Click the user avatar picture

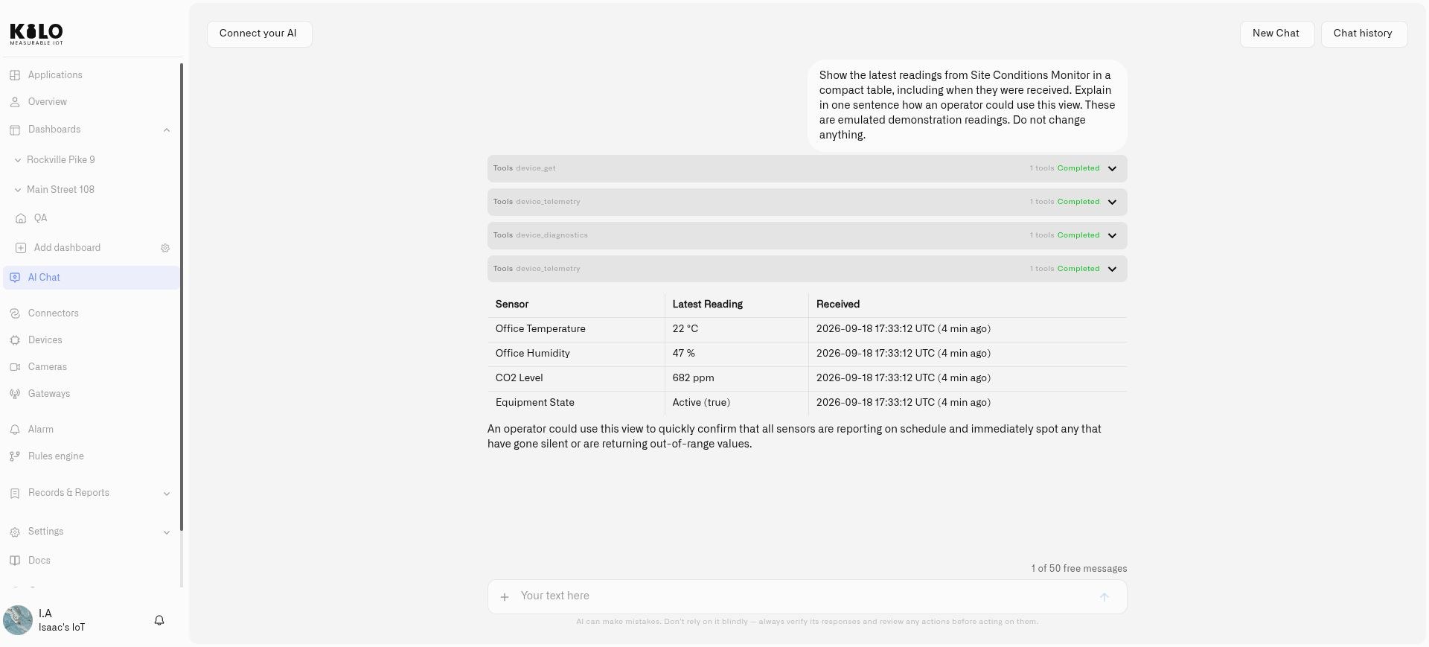(18, 620)
